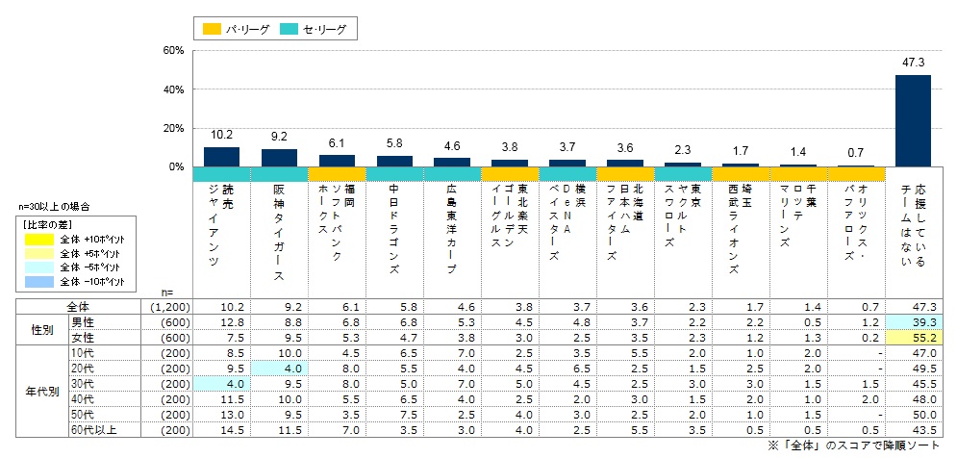Click the 阪神タイガース bar labeled 9.2

pyautogui.click(x=279, y=158)
